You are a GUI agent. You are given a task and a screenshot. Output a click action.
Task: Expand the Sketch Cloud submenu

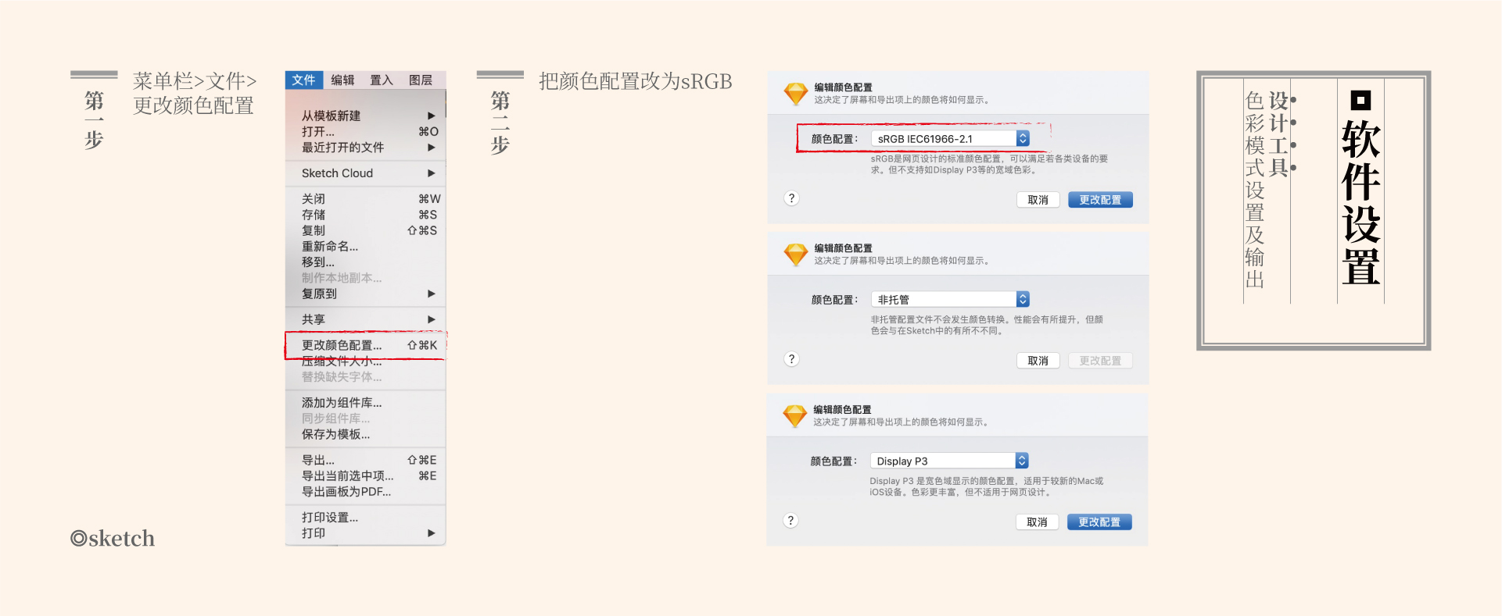tap(366, 173)
